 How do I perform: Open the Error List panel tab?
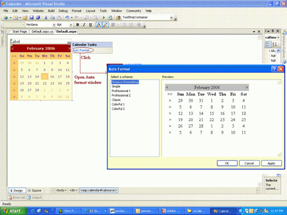[17, 197]
